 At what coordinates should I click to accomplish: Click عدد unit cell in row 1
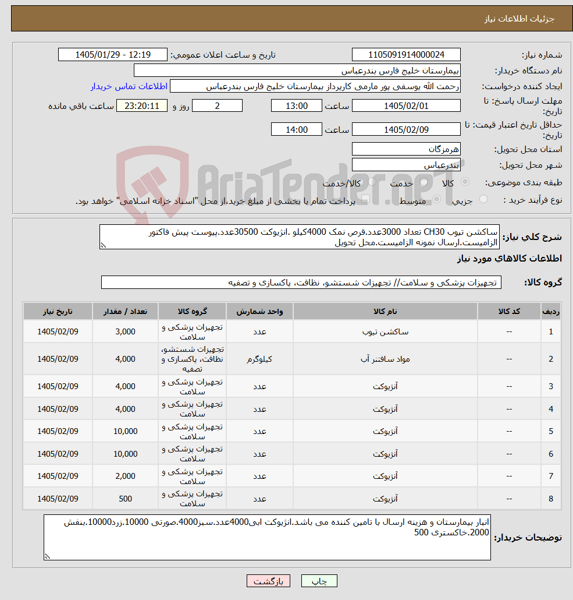[x=259, y=332]
